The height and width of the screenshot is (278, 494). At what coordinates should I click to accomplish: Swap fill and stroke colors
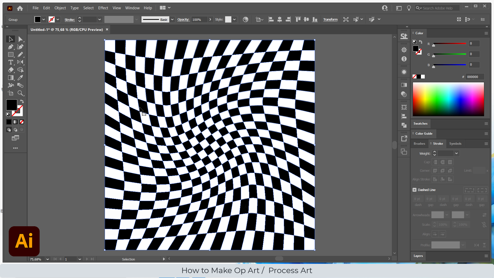coord(22,101)
